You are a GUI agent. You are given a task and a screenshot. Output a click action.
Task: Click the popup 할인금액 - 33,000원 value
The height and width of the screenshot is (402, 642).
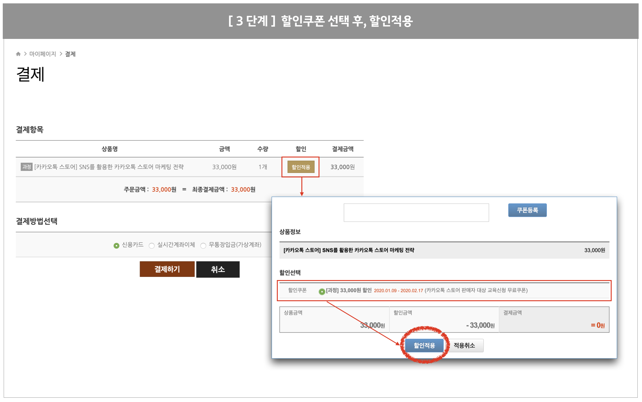(x=480, y=325)
